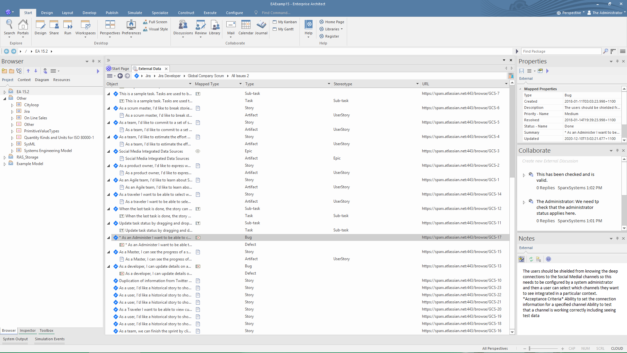This screenshot has width=627, height=353.
Task: Click the Design ribbon icon
Action: (40, 27)
